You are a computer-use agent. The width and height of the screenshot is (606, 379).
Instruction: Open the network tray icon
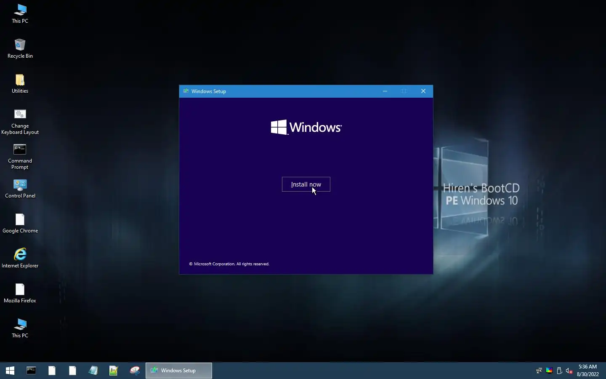(539, 371)
